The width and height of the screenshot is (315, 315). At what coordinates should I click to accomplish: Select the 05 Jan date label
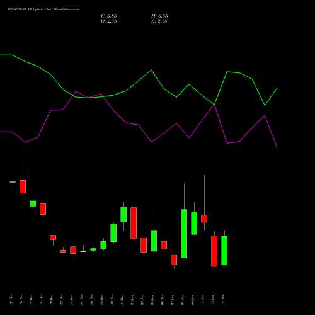tap(152, 299)
